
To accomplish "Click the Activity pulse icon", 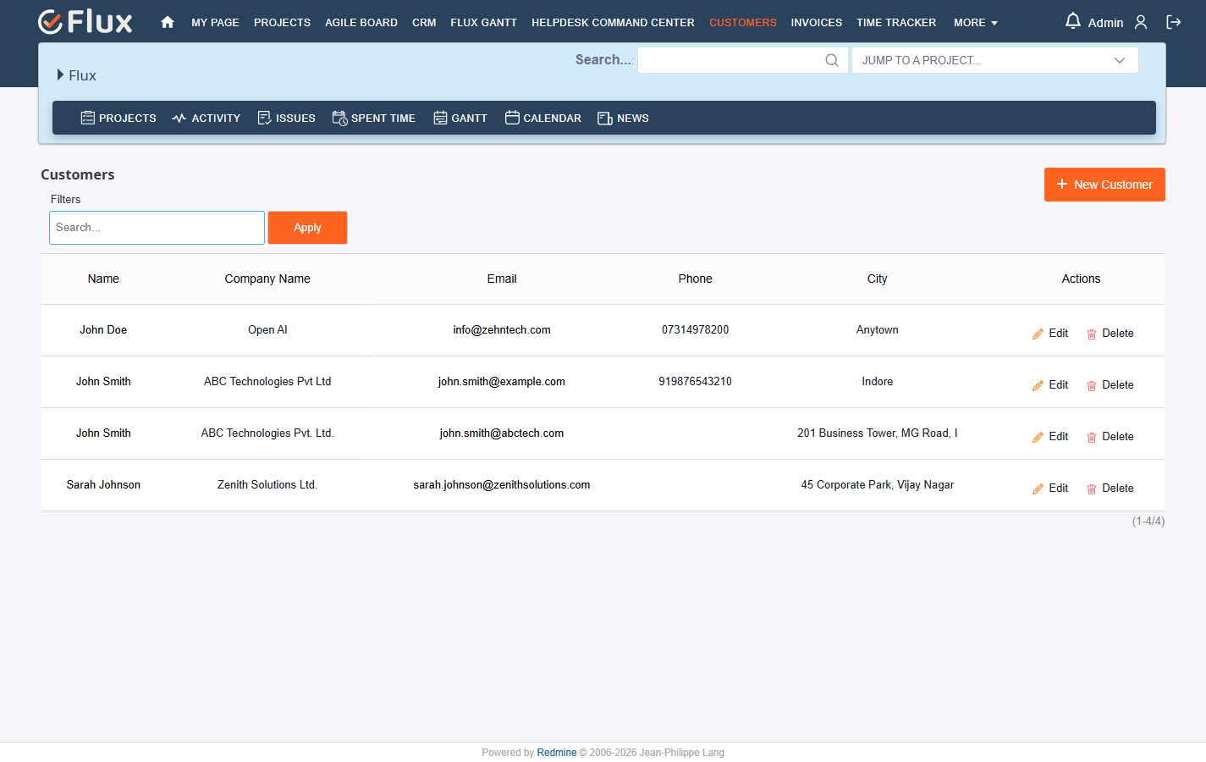I will 179,118.
